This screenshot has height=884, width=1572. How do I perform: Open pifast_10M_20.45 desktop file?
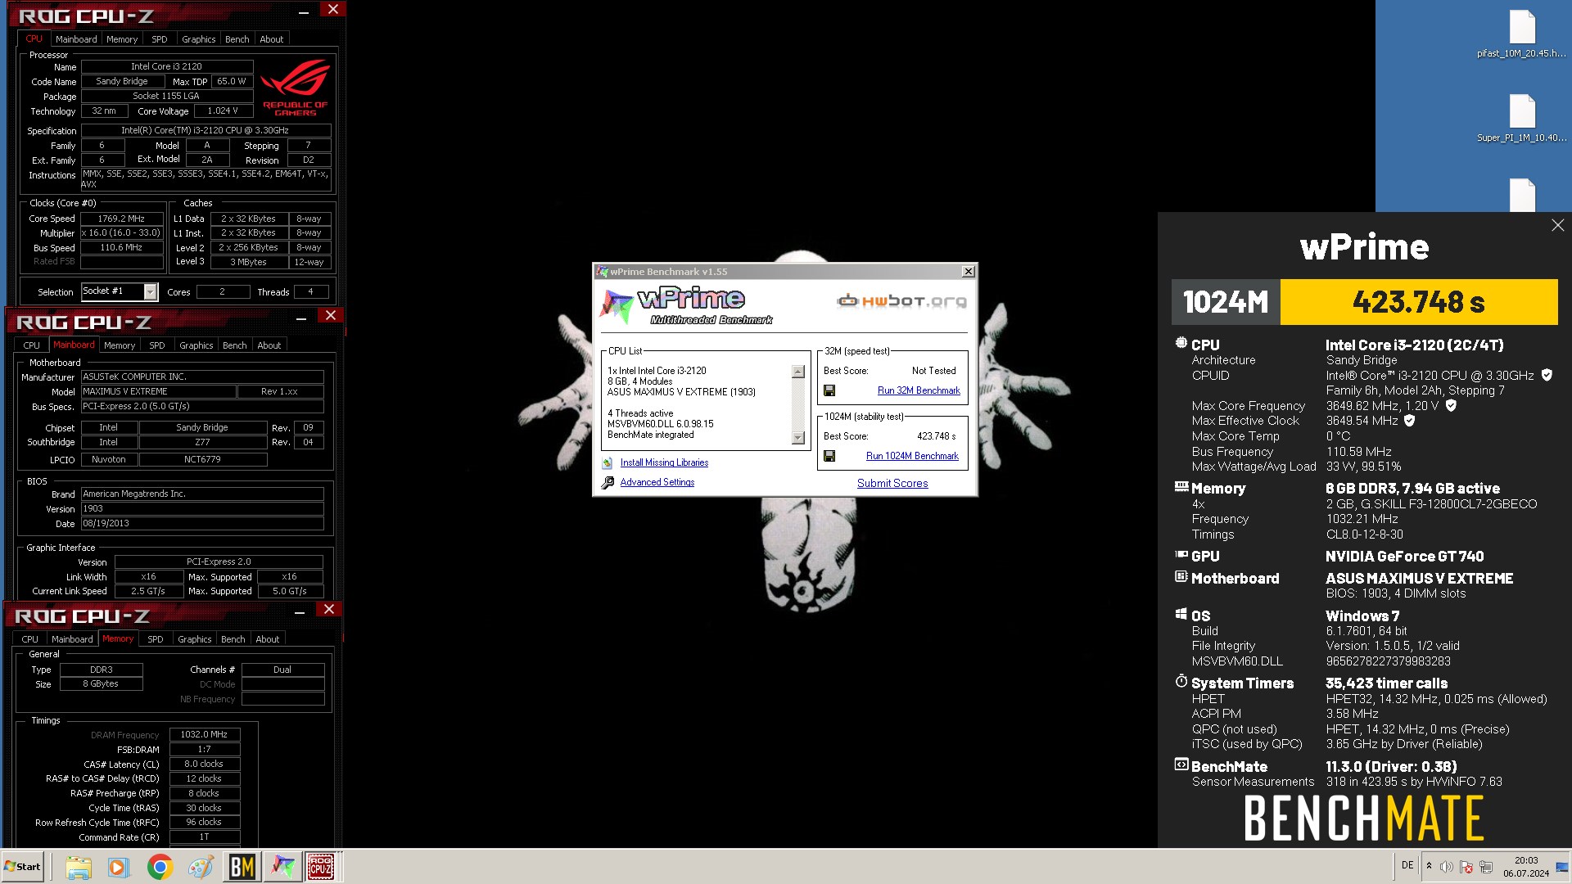pos(1521,35)
